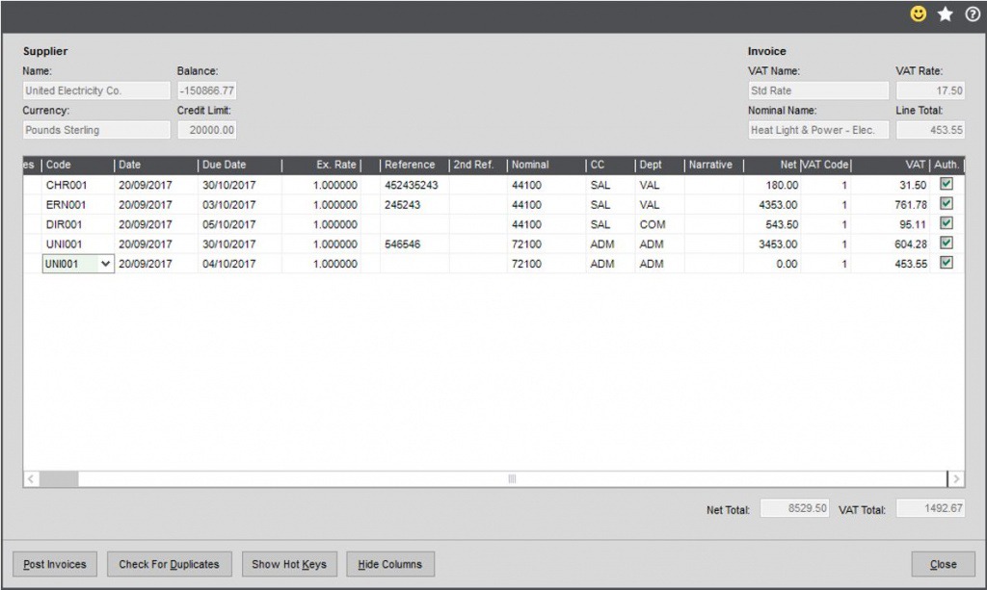Click the Nominal column header
The height and width of the screenshot is (590, 987).
click(x=547, y=165)
